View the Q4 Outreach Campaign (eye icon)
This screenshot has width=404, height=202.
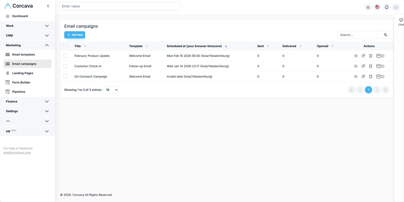click(356, 77)
